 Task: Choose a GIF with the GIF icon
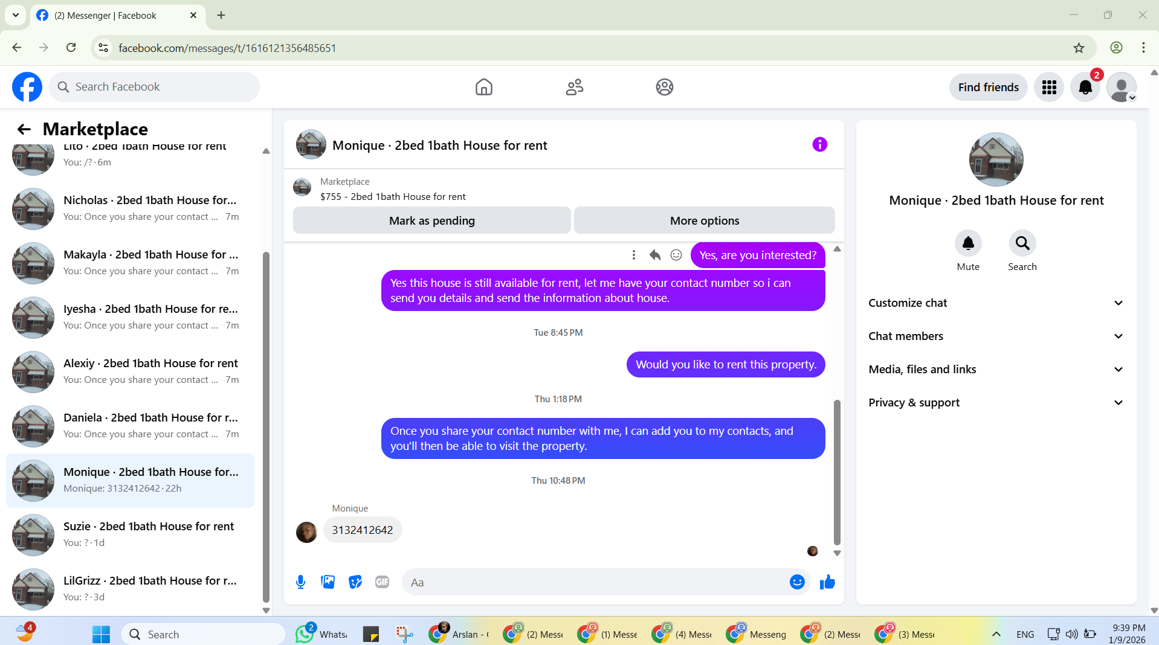pyautogui.click(x=382, y=582)
